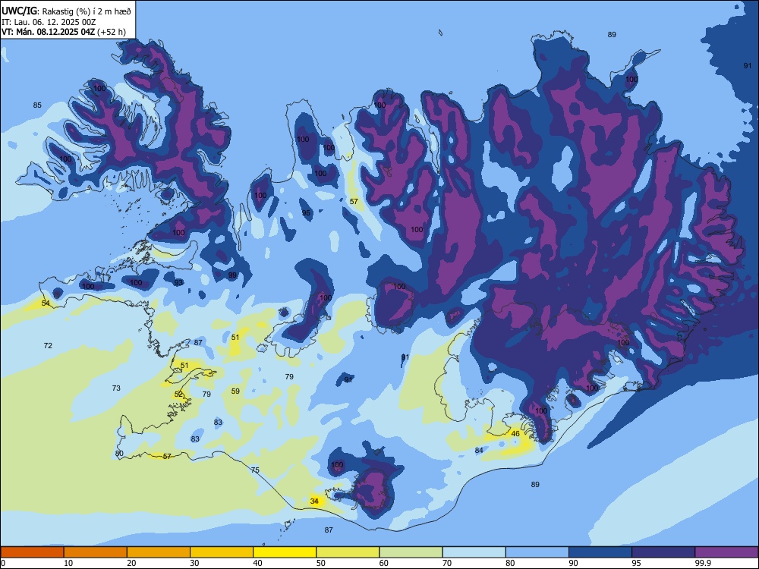Click the offshore value '73' in the southwest
759x569 pixels.
click(x=116, y=388)
